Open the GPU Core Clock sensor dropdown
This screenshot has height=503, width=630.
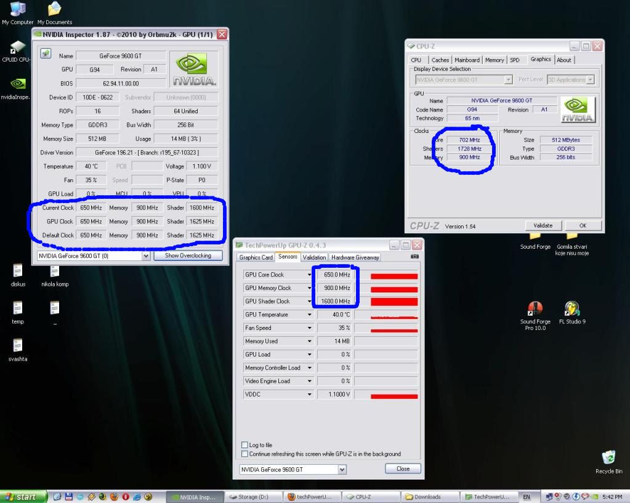click(309, 275)
